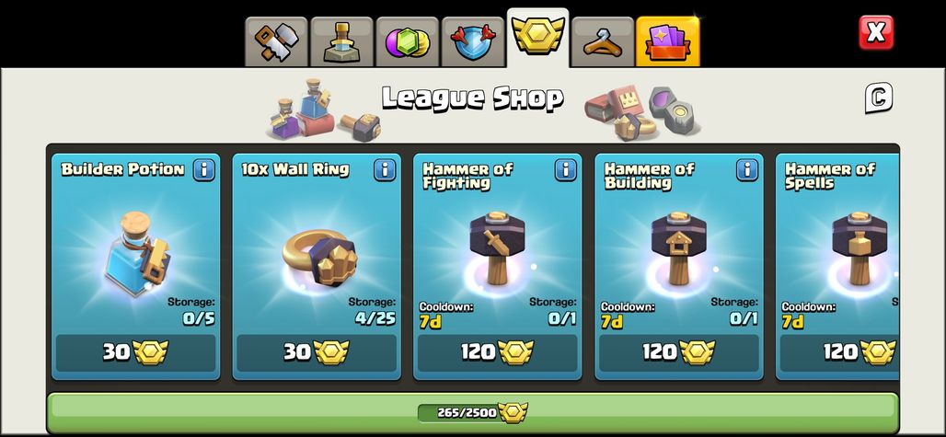The height and width of the screenshot is (437, 946).
Task: Click the info icon on Builder Potion
Action: tap(204, 170)
